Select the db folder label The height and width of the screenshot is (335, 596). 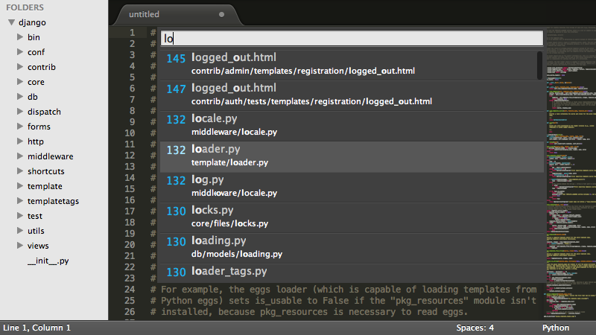32,97
